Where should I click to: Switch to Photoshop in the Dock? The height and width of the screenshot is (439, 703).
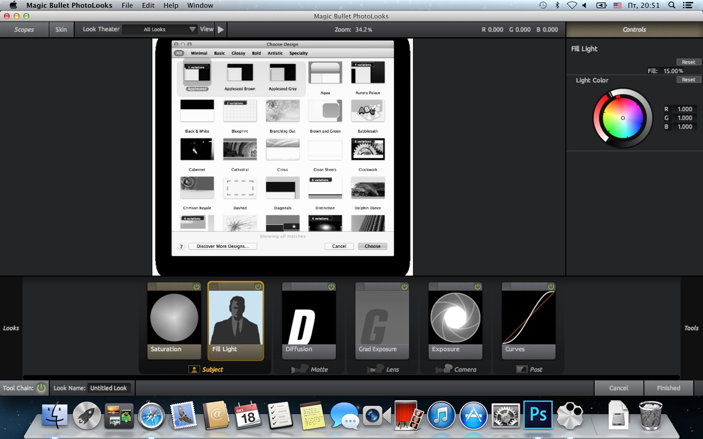pos(538,415)
